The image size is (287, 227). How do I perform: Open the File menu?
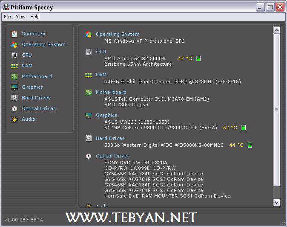coord(7,17)
